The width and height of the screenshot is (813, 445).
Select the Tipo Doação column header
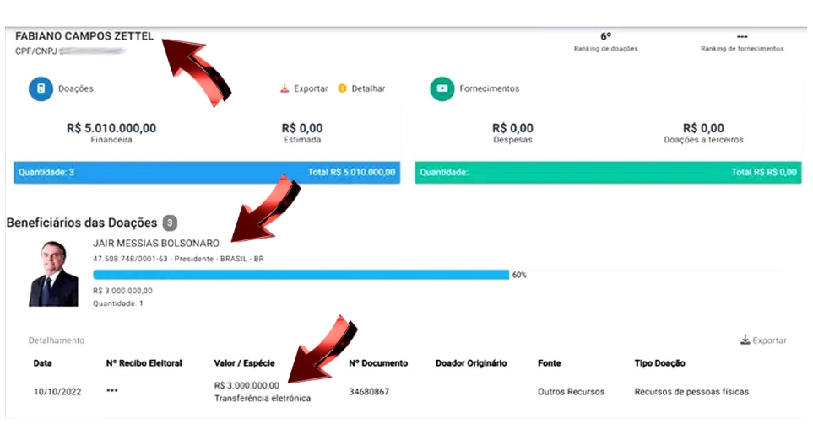[659, 363]
